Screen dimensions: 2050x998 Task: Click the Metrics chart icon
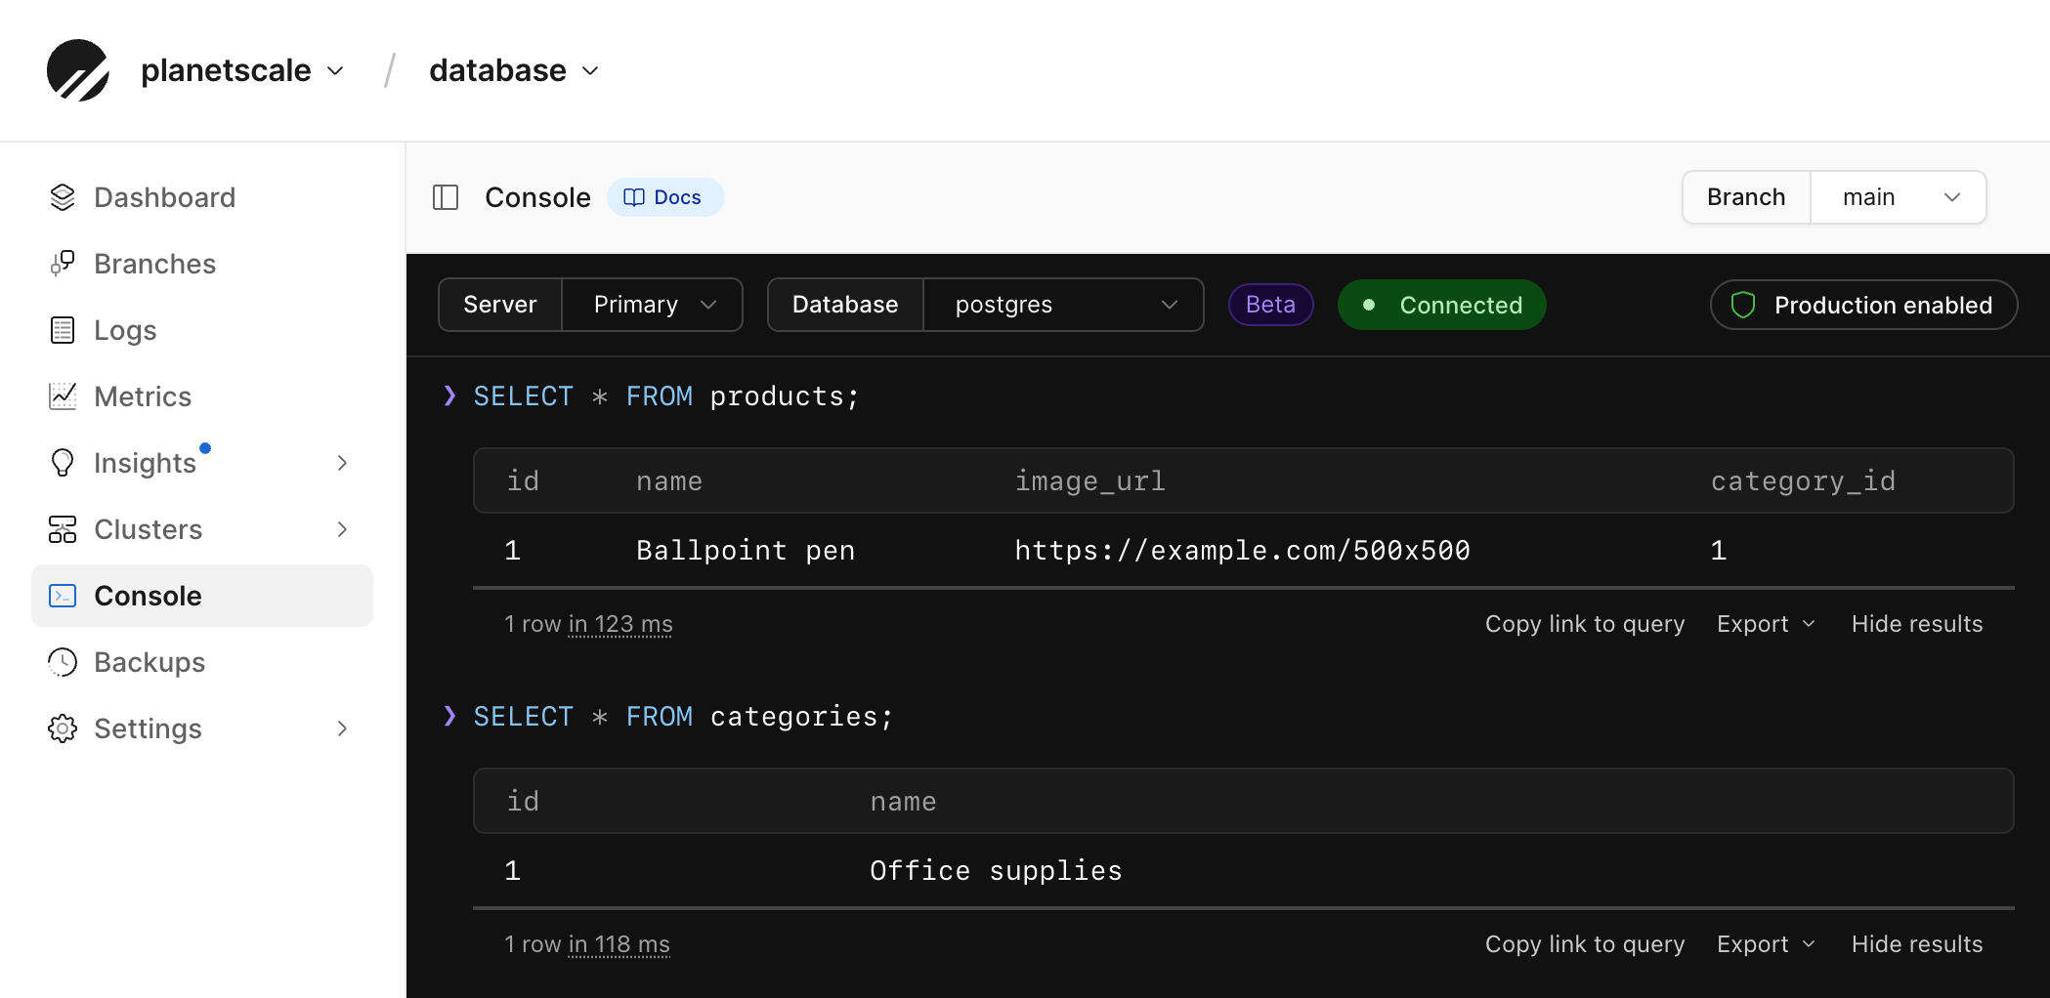63,396
